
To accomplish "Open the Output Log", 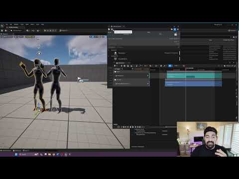I will tap(17, 151).
